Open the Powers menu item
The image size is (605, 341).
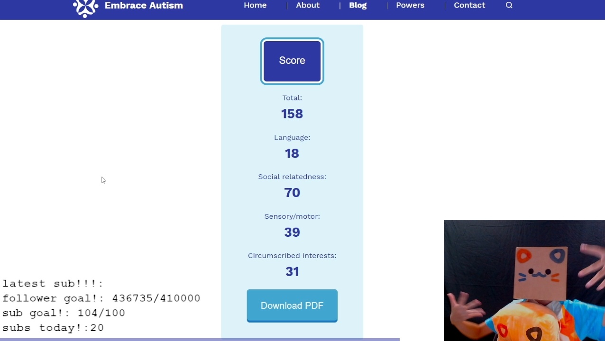(410, 5)
